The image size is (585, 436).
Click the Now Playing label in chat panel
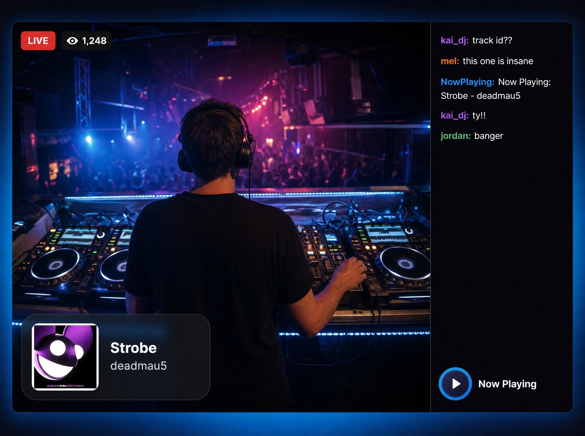pyautogui.click(x=507, y=384)
